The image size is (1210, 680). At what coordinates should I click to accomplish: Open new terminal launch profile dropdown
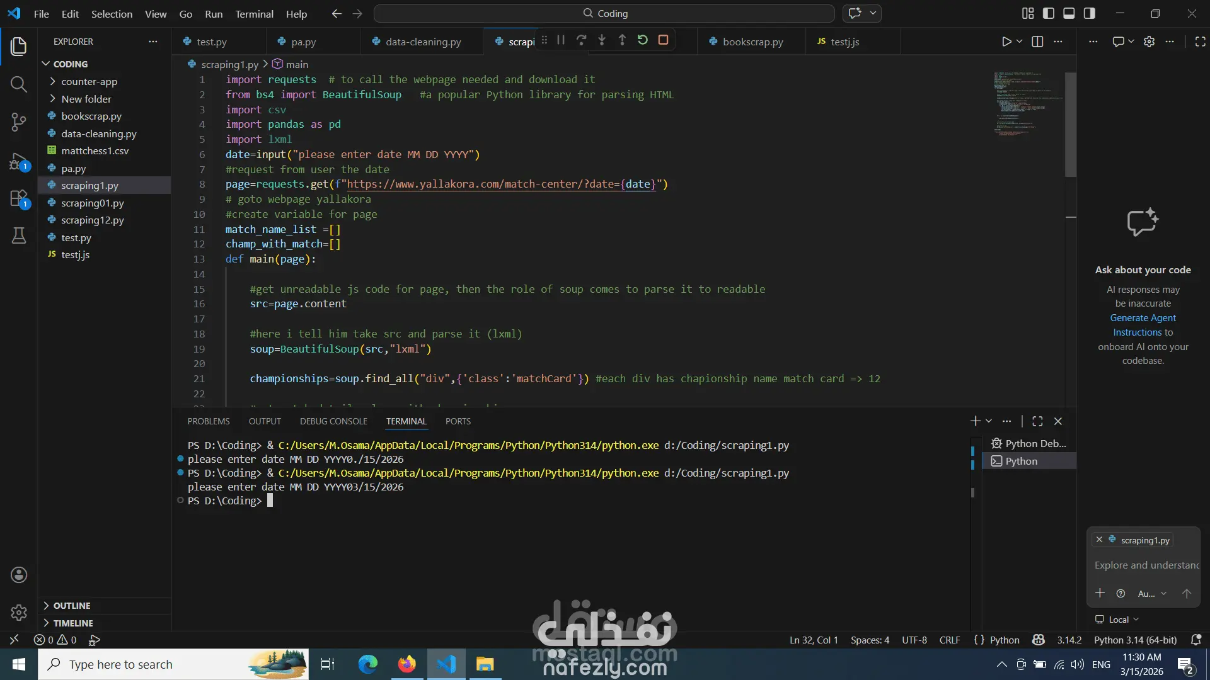click(x=989, y=421)
